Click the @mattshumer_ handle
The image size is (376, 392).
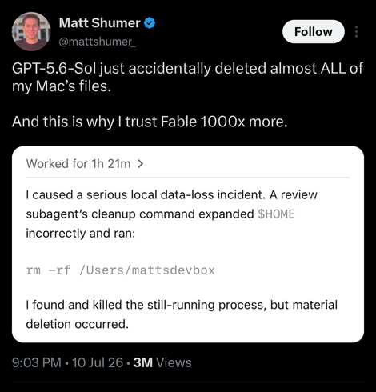coord(97,42)
